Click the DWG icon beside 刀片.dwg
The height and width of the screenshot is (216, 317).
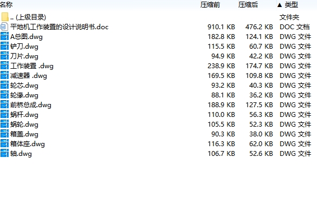(4, 56)
